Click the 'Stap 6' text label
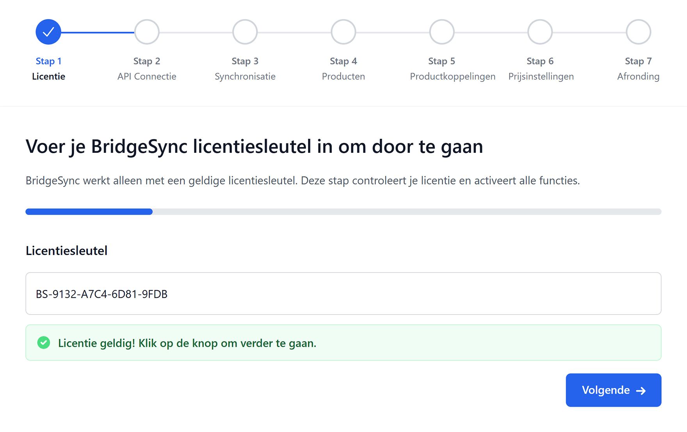 pyautogui.click(x=540, y=61)
